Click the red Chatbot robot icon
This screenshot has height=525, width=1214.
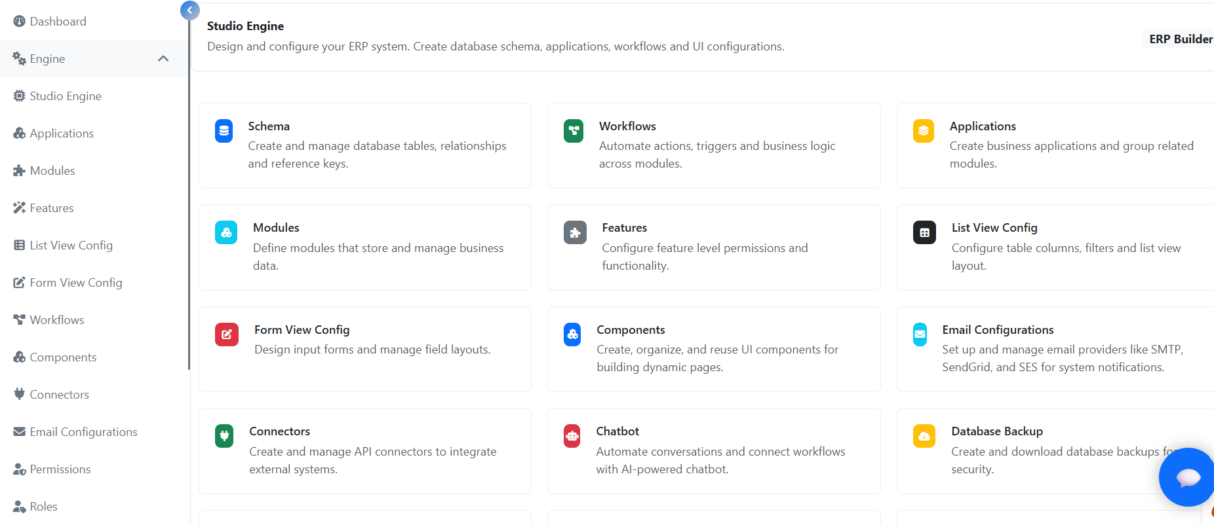click(x=572, y=436)
